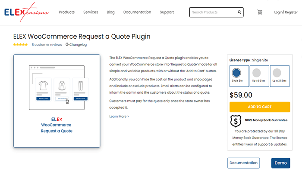
Task: Click the Search Products input field
Action: [x=211, y=12]
